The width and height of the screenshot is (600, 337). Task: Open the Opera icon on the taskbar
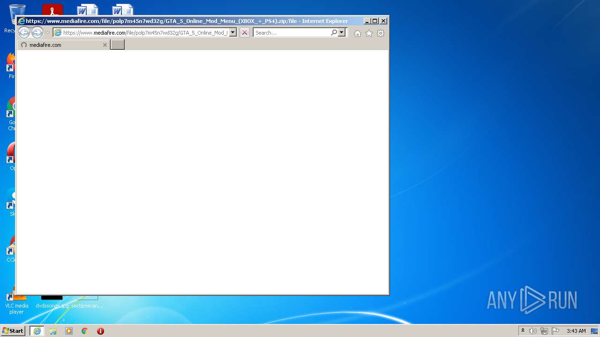pyautogui.click(x=100, y=331)
